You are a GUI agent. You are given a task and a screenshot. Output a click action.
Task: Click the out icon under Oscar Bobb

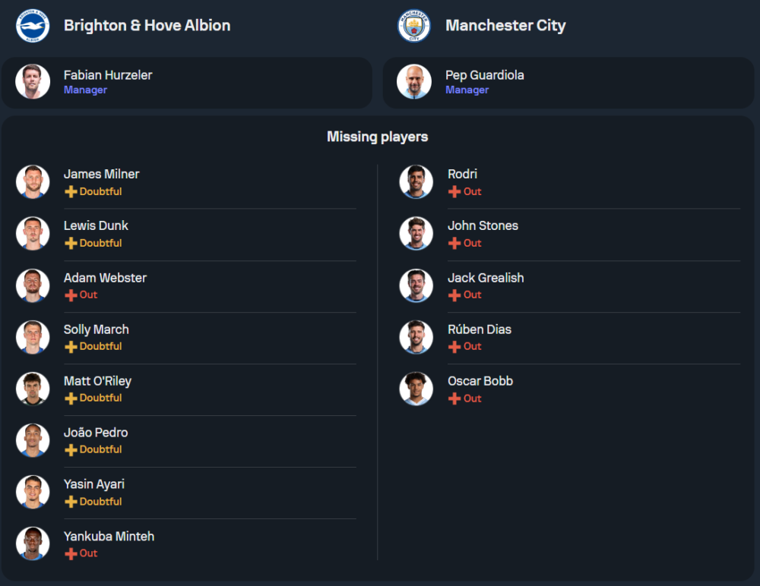click(x=454, y=399)
